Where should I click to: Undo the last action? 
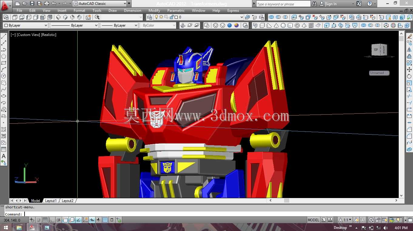click(x=54, y=4)
